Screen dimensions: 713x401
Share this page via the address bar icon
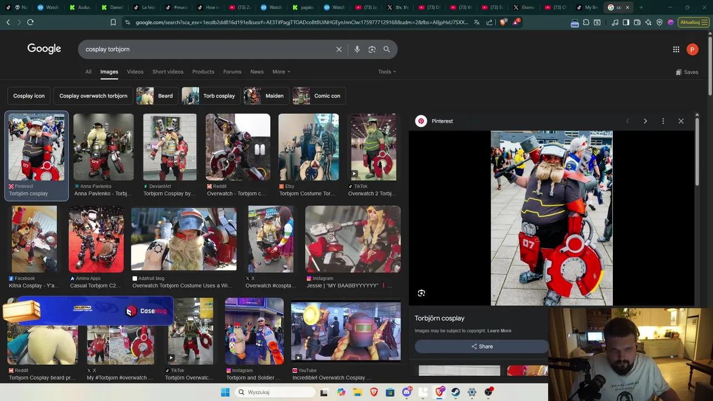pos(489,22)
